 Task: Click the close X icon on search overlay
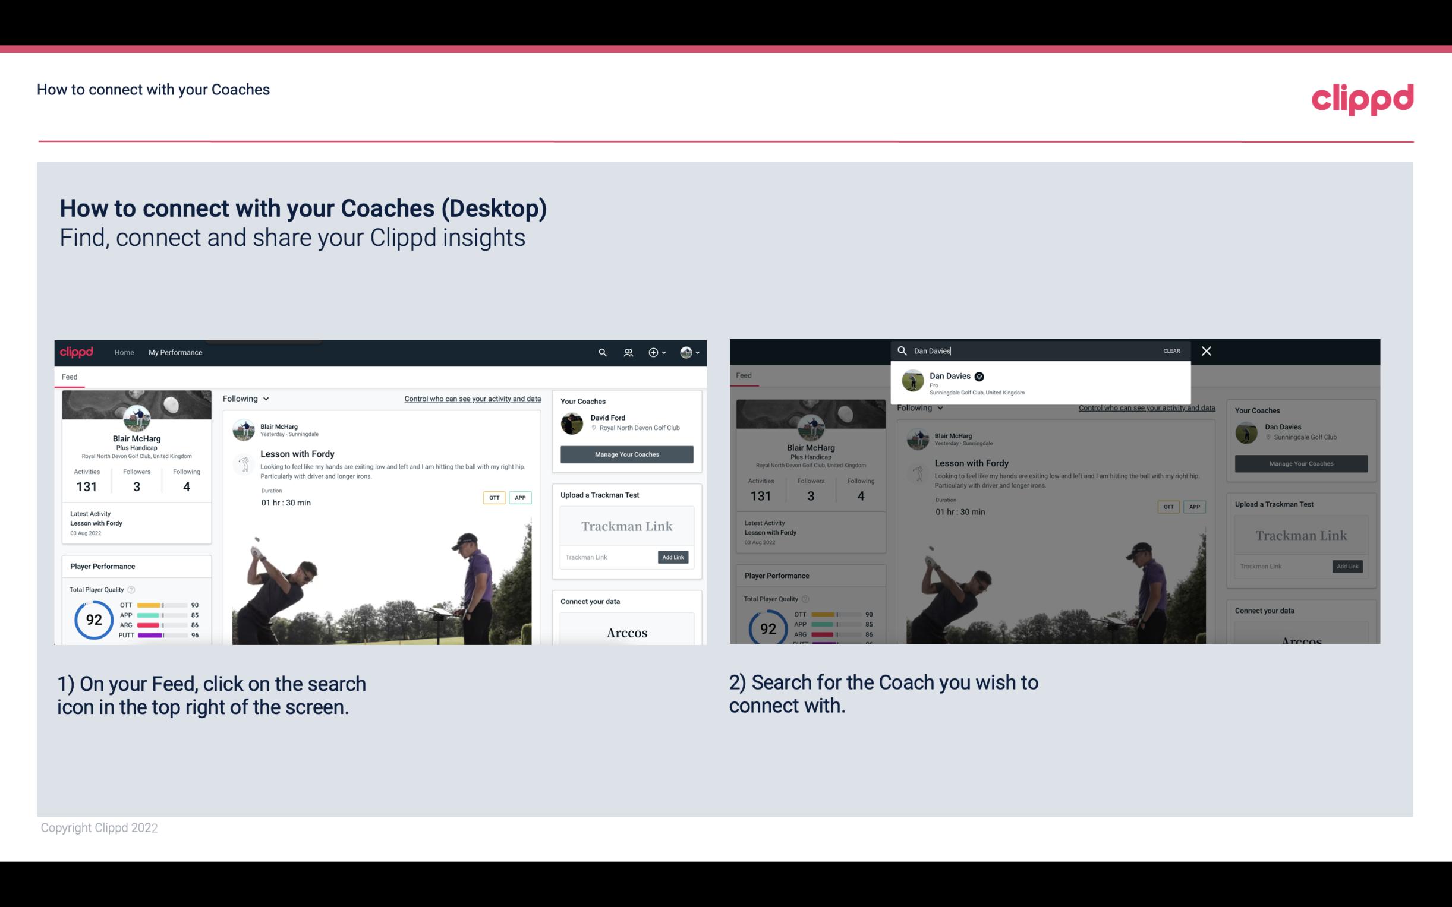coord(1207,351)
